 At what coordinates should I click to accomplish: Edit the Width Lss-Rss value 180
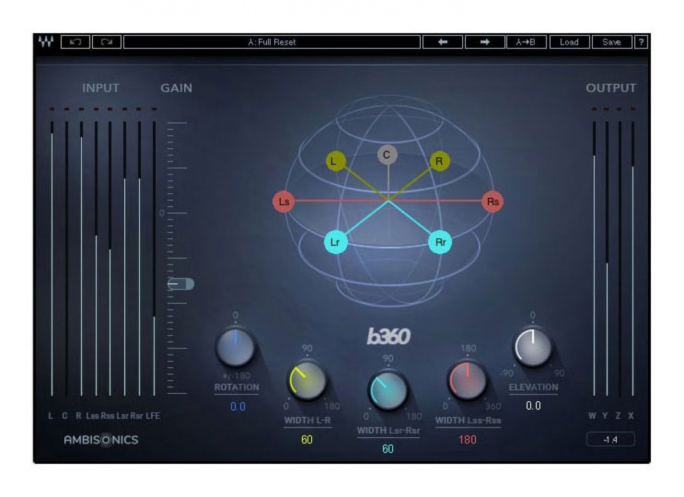(x=467, y=439)
